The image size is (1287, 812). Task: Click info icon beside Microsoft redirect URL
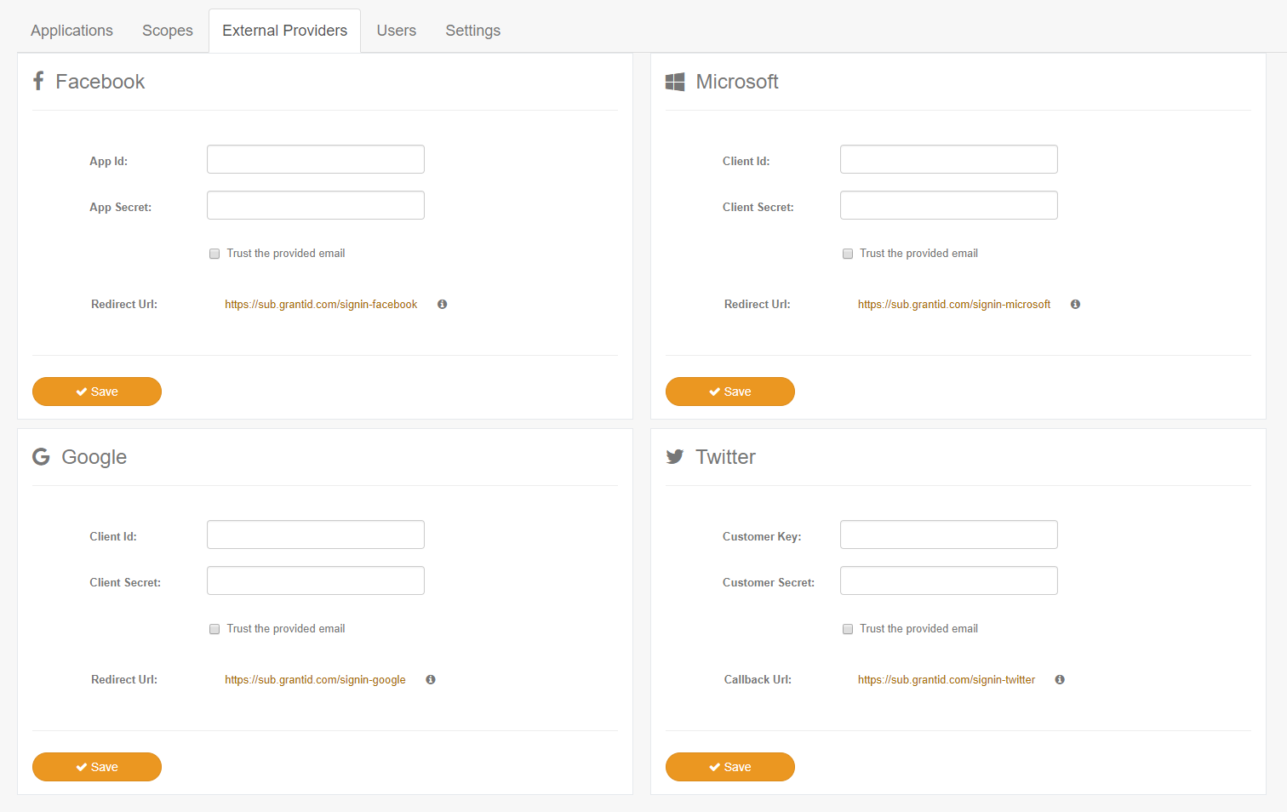point(1075,305)
